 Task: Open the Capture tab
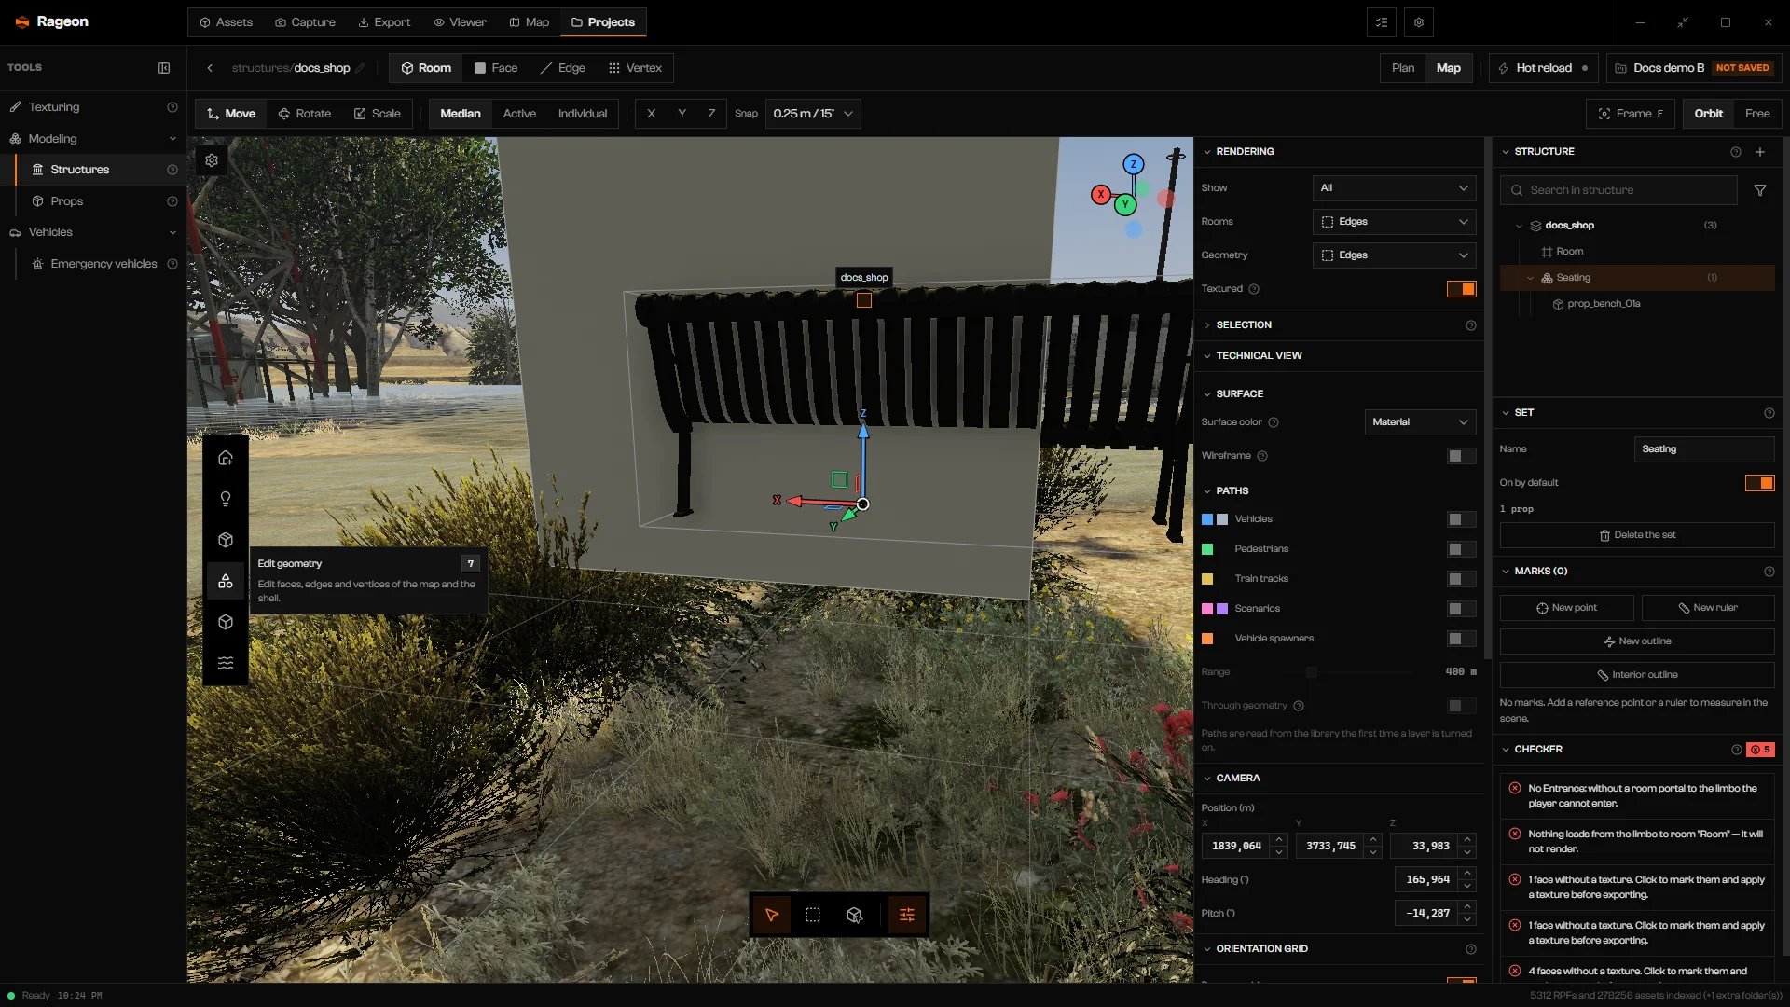(x=305, y=22)
